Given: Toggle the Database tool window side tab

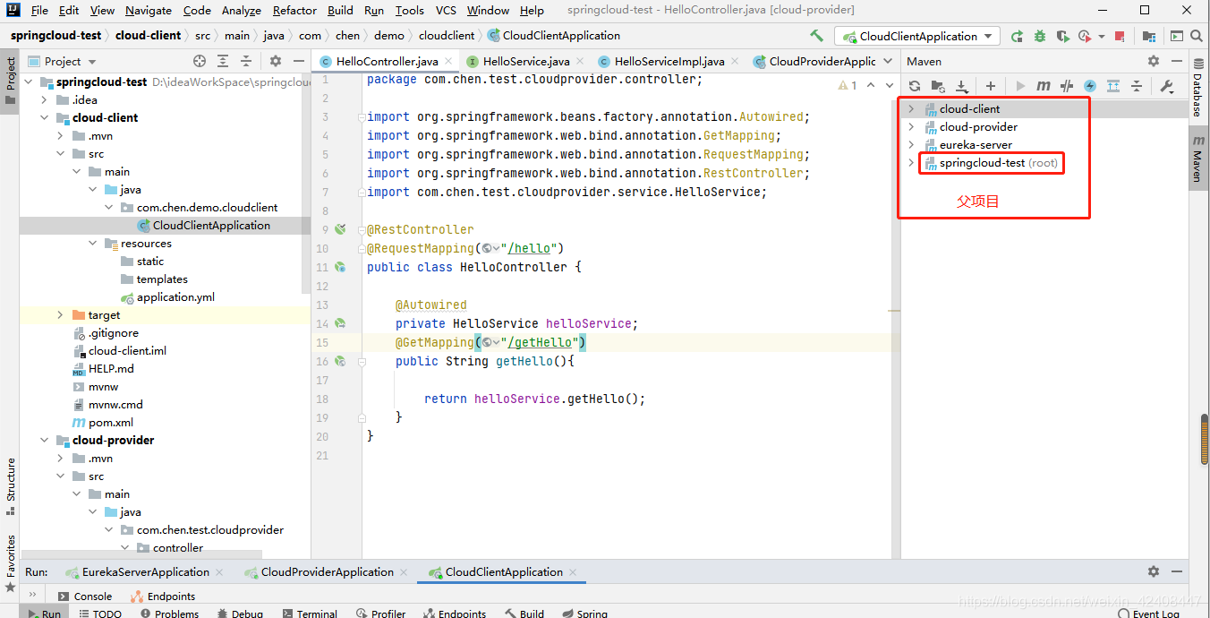Looking at the screenshot, I should click(1197, 95).
